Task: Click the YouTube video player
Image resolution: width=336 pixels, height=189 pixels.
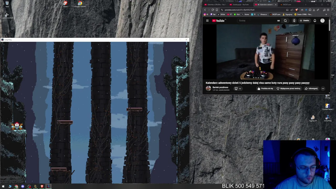Action: click(266, 52)
